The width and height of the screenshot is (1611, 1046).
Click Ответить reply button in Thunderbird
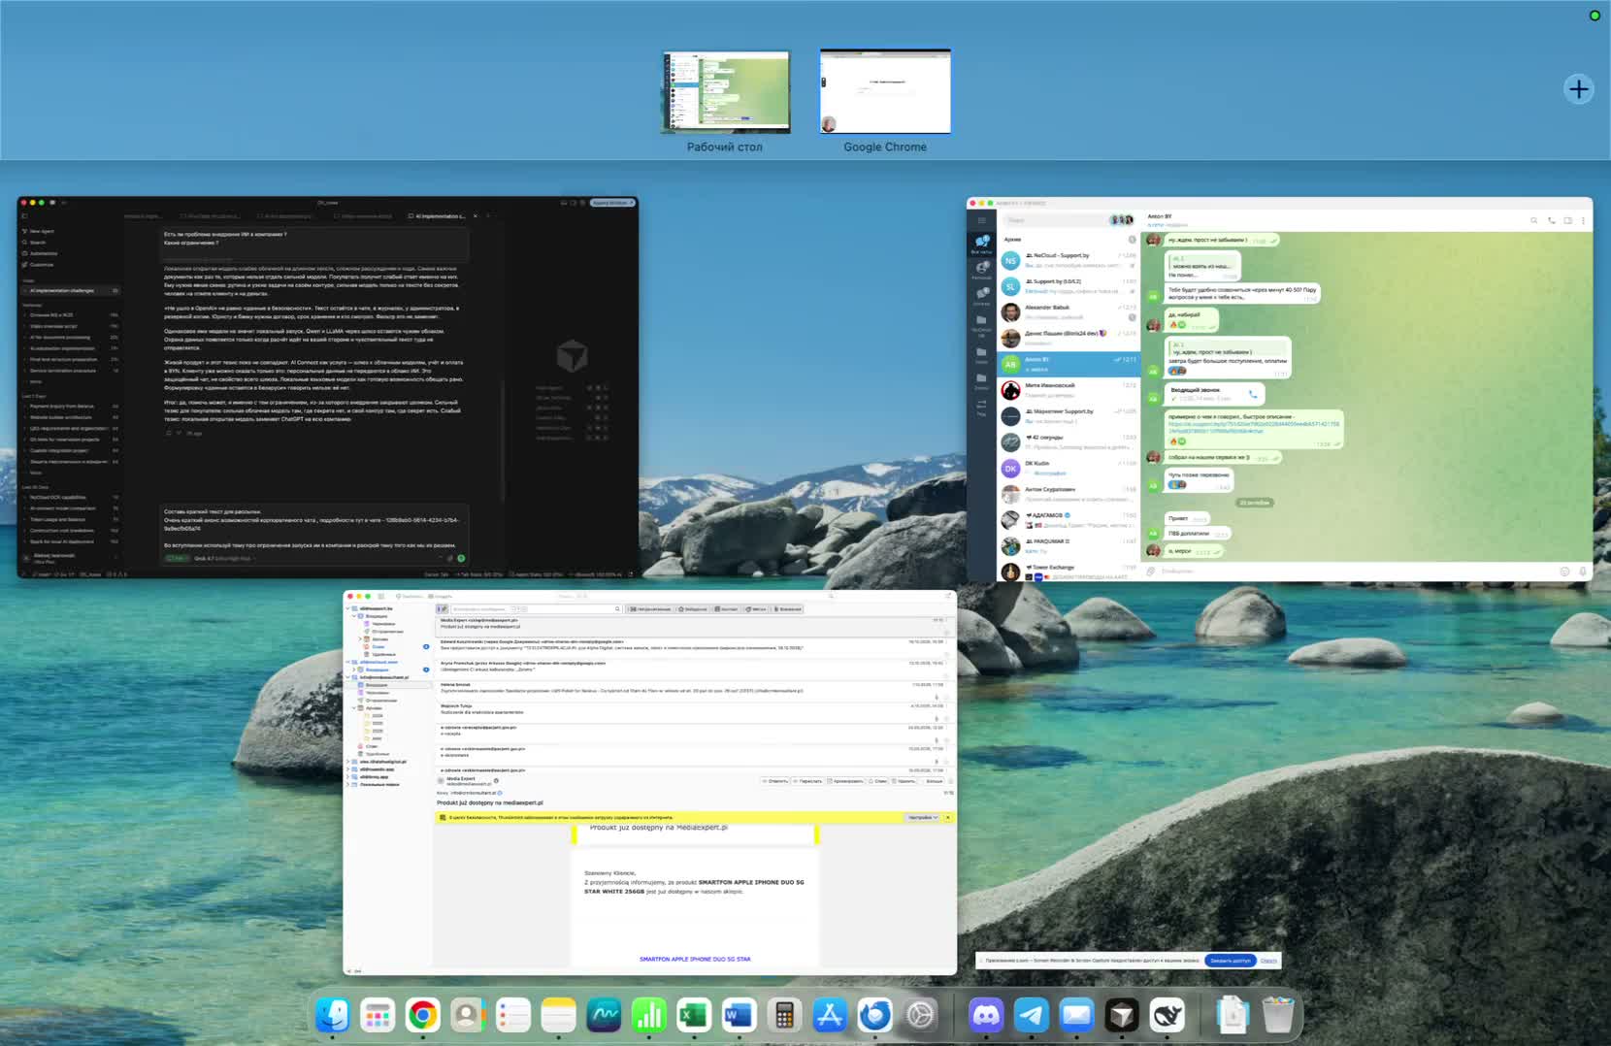pyautogui.click(x=775, y=781)
